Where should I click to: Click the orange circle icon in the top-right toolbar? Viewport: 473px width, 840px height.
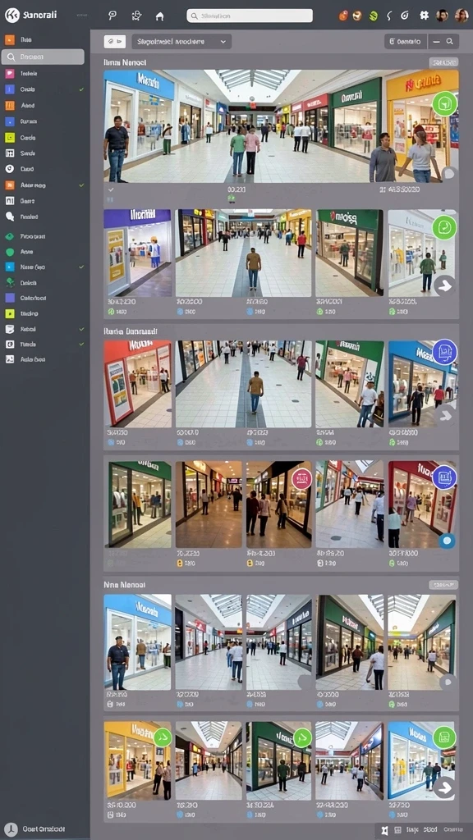(x=343, y=16)
